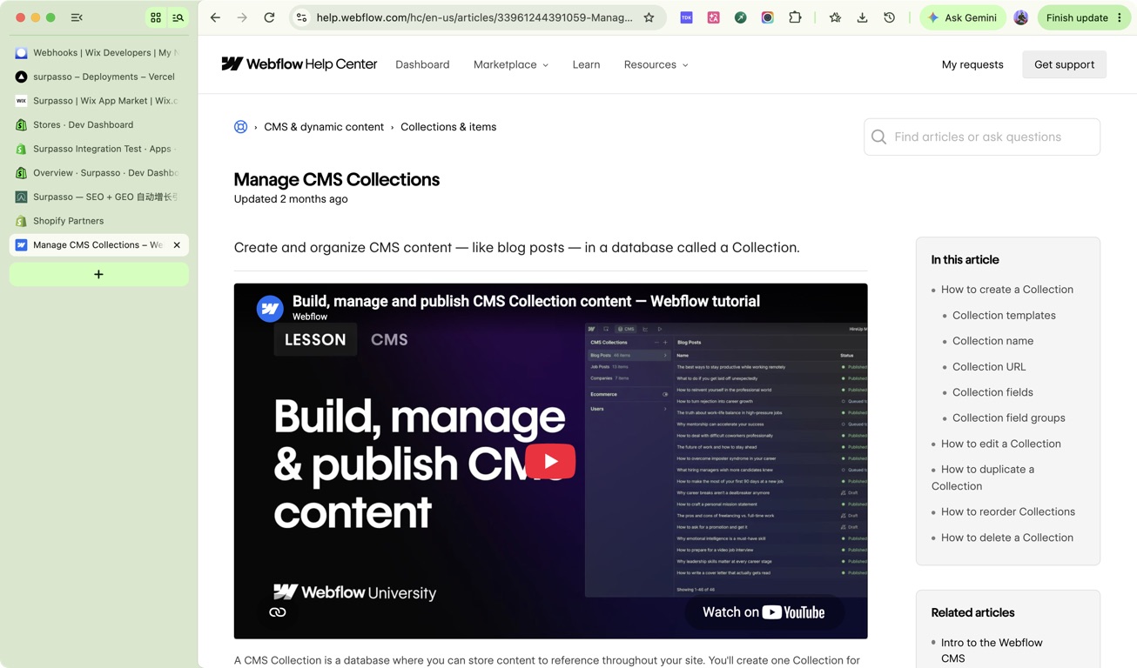Switch to the surpasso Deployments Vercel tab
Screen dimensions: 1137x668
tap(98, 77)
